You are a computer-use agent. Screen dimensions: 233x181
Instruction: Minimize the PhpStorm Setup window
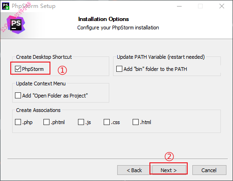pyautogui.click(x=179, y=6)
